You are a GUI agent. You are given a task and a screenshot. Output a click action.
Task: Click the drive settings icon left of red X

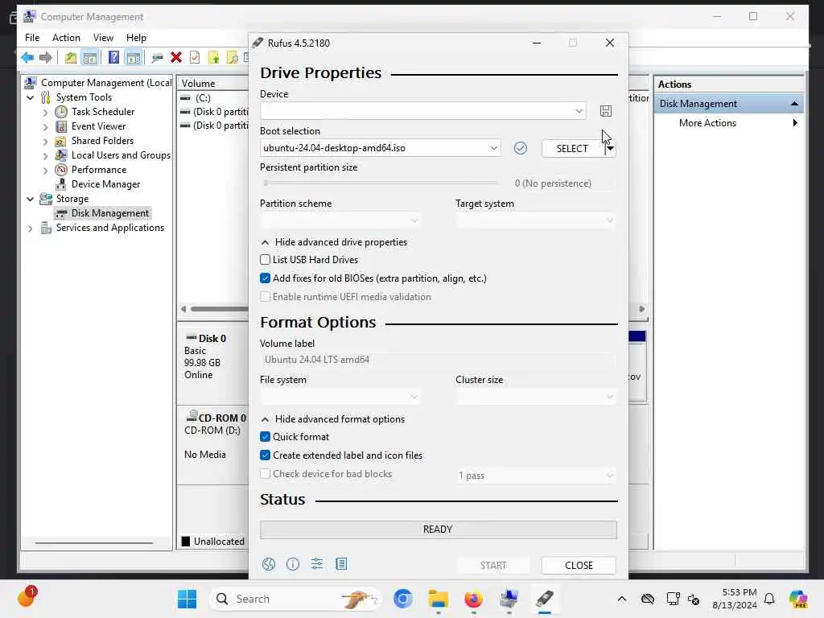[157, 57]
